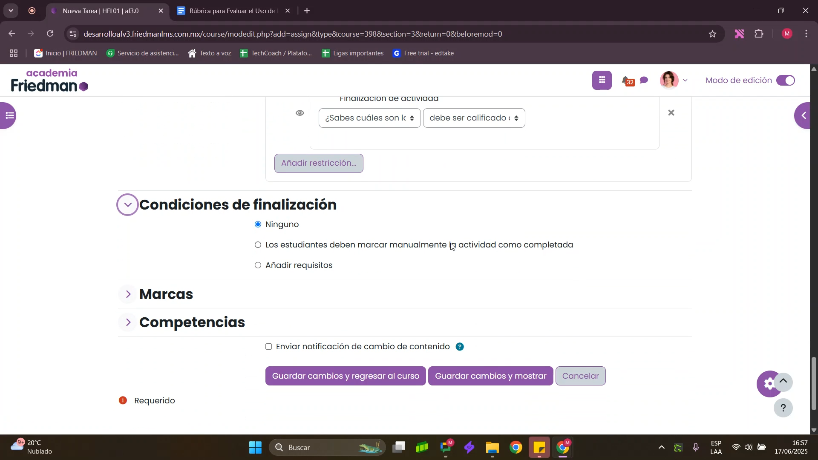This screenshot has height=460, width=818.
Task: Click the question mark help button
Action: (783, 408)
